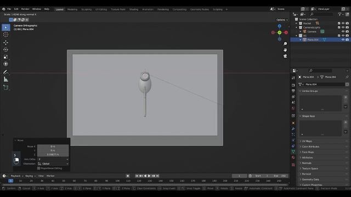Select the Move tool

click(6, 43)
